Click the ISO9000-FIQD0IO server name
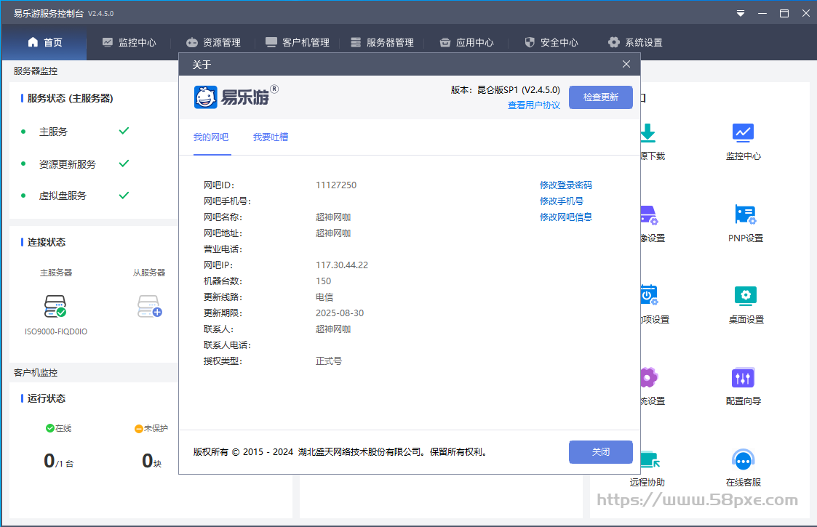Image resolution: width=817 pixels, height=527 pixels. coord(56,331)
